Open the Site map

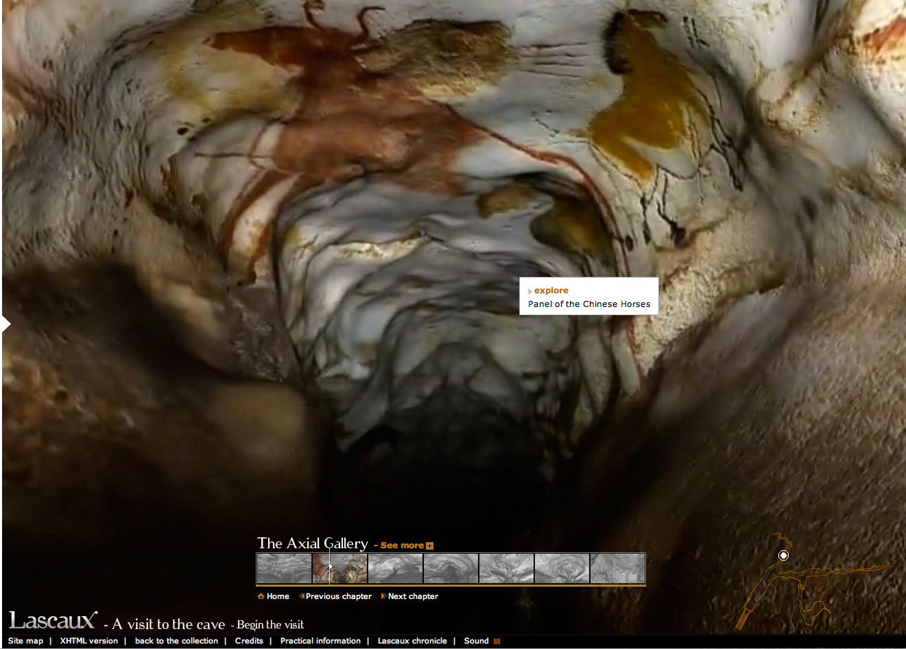25,641
